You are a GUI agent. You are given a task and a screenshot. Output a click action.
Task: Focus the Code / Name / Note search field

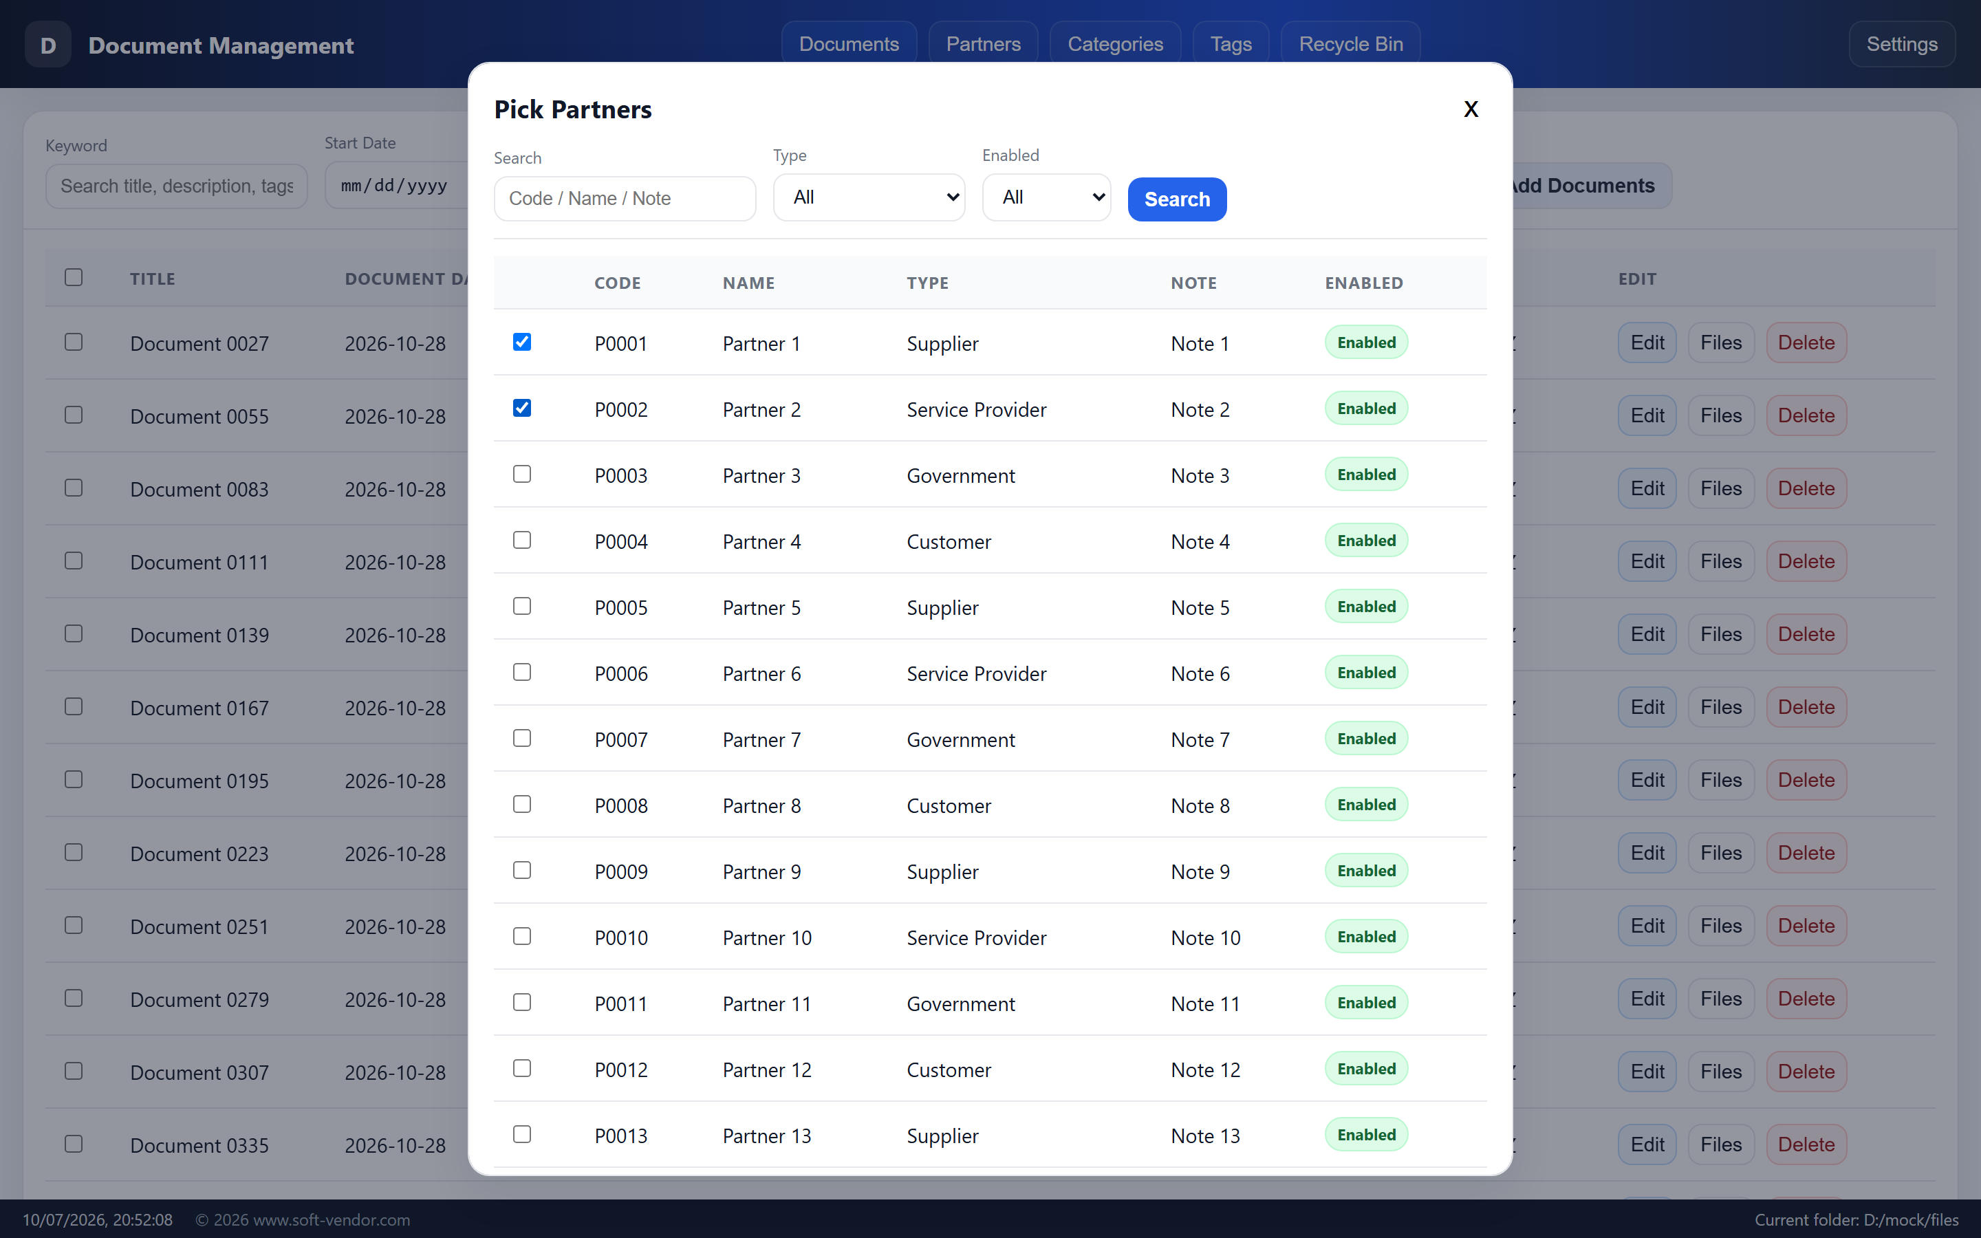tap(625, 198)
